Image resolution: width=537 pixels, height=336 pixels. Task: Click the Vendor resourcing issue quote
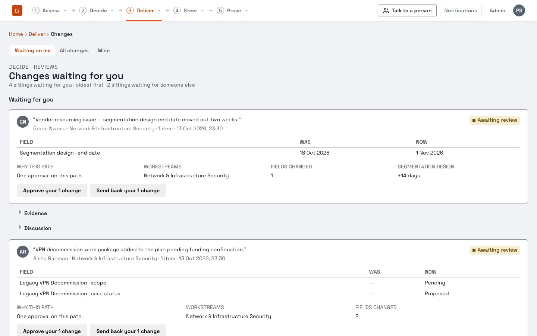pos(137,119)
